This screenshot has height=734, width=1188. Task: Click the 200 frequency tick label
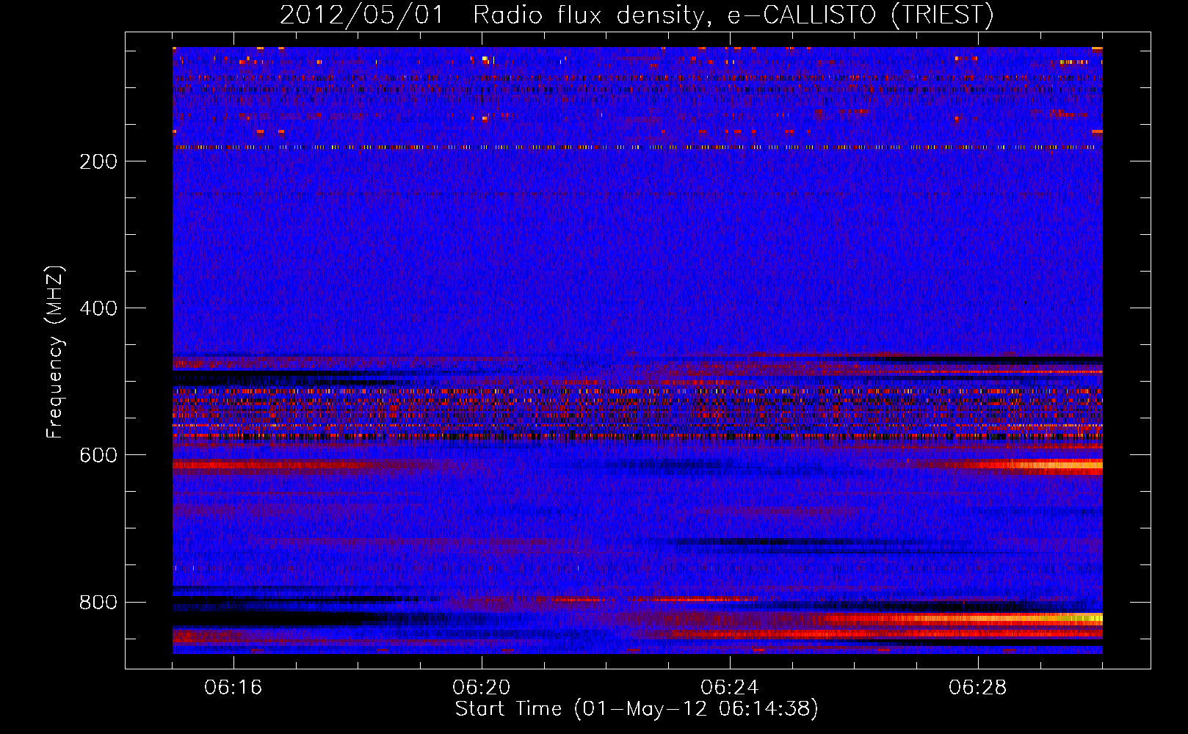pyautogui.click(x=98, y=161)
